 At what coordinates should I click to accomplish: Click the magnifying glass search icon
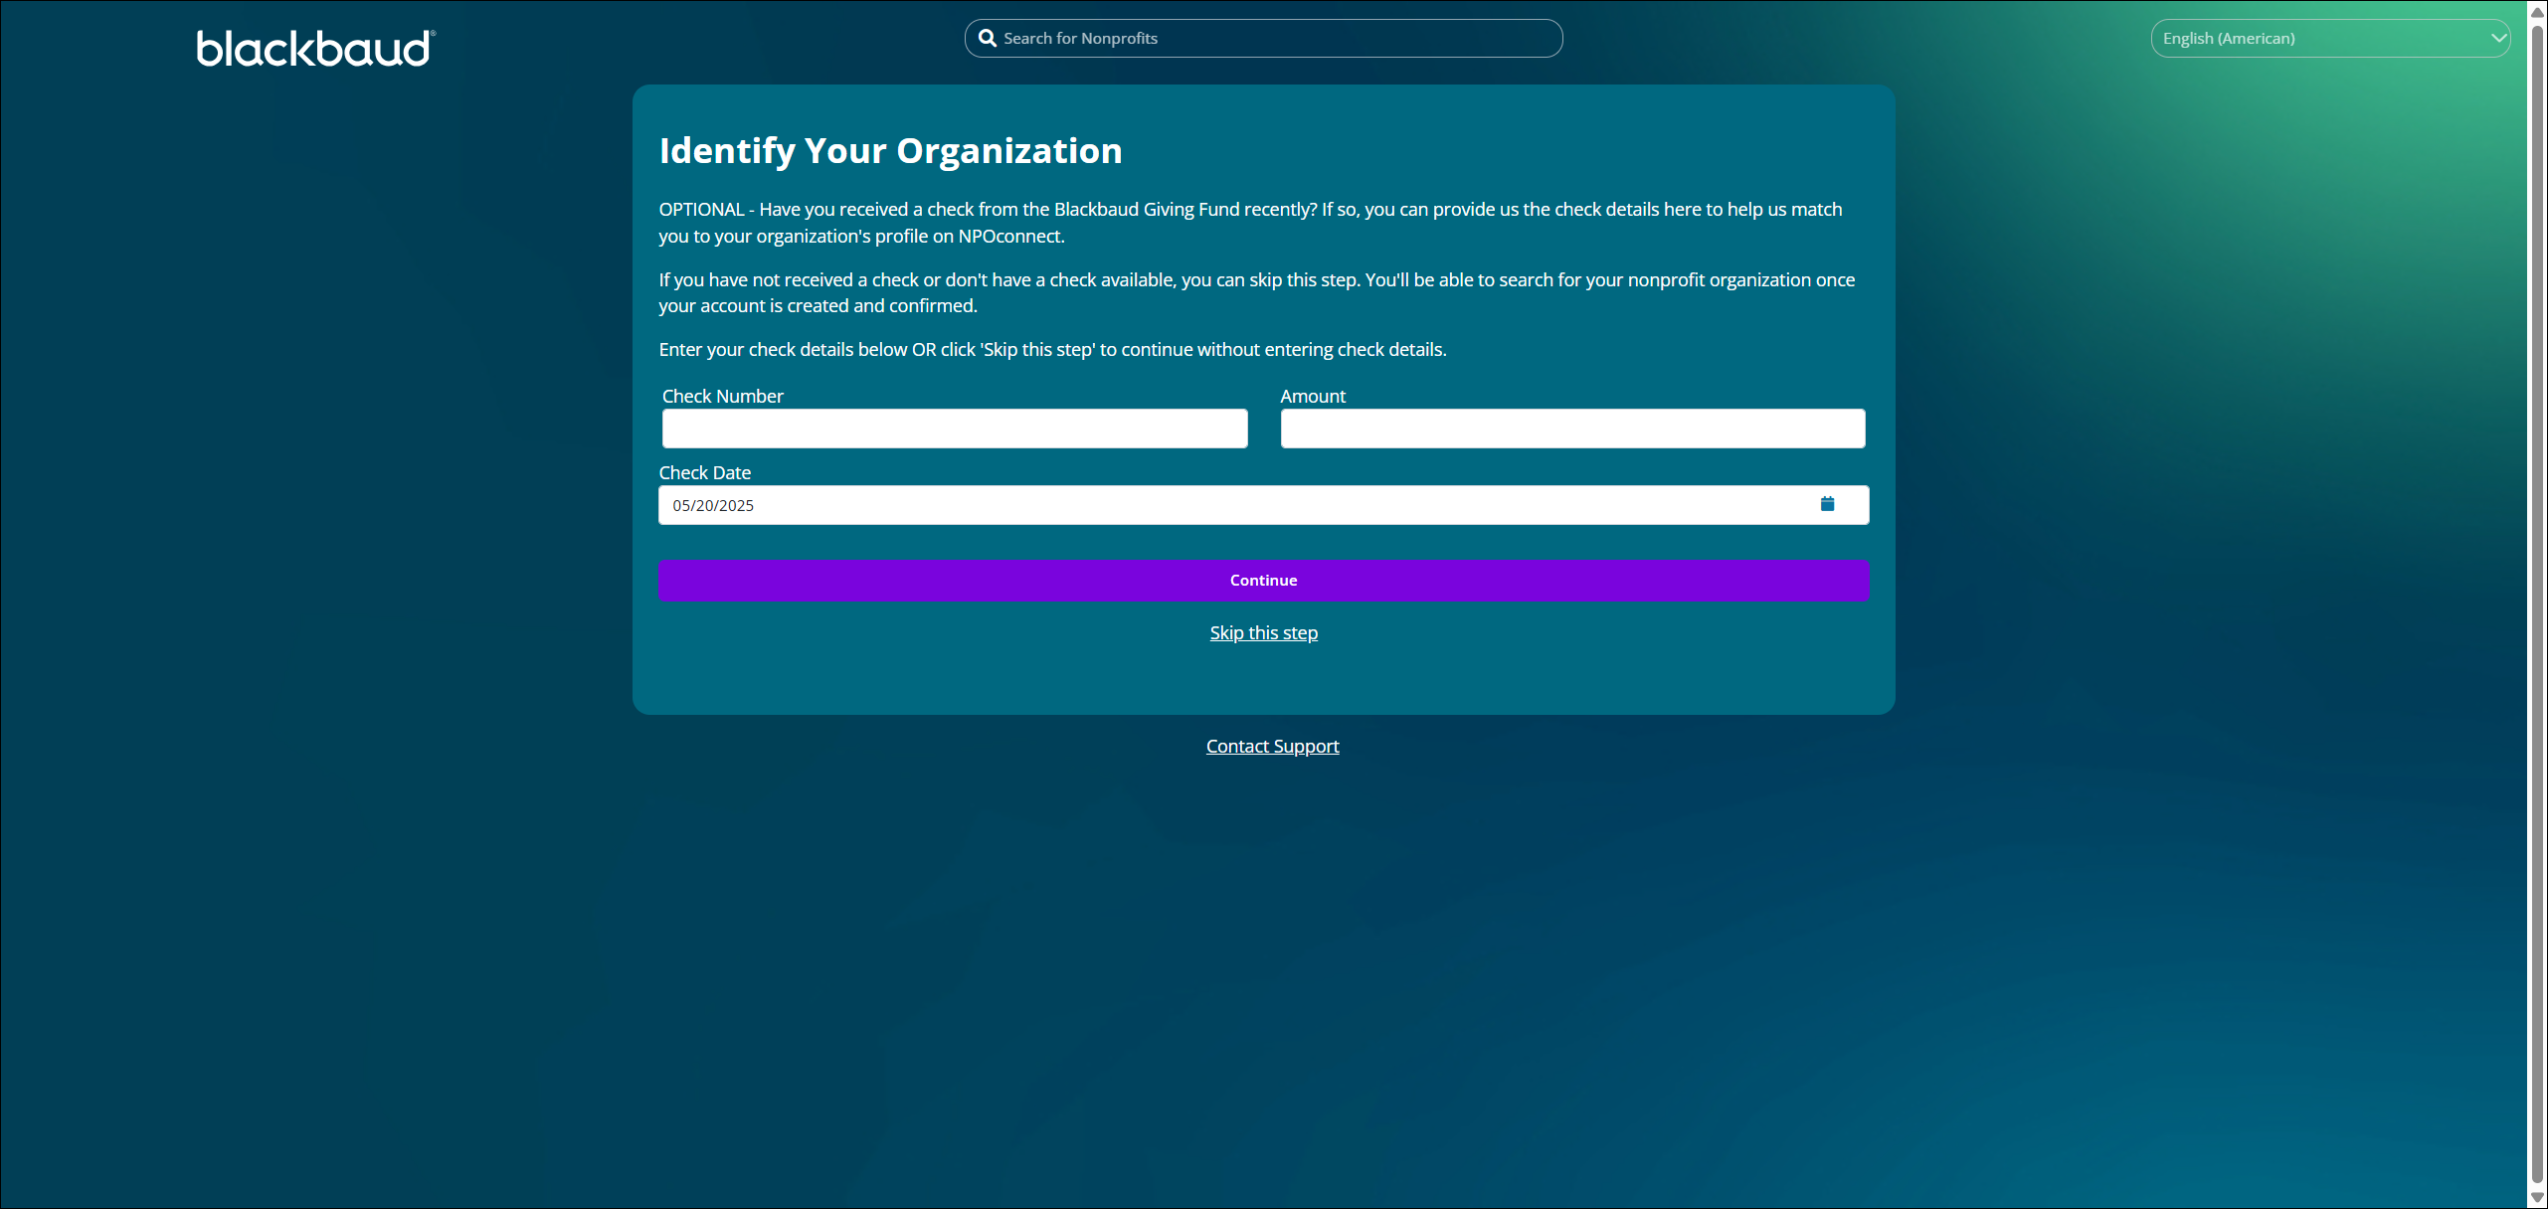pyautogui.click(x=987, y=38)
